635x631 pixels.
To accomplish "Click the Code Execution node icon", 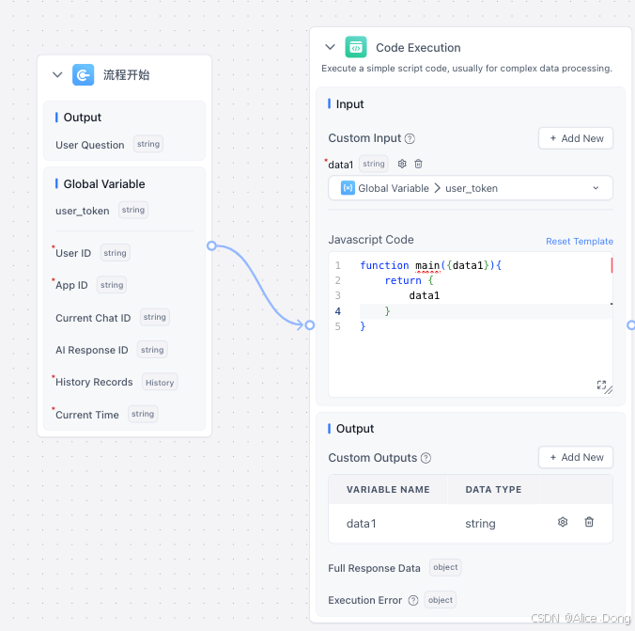I will pyautogui.click(x=356, y=47).
